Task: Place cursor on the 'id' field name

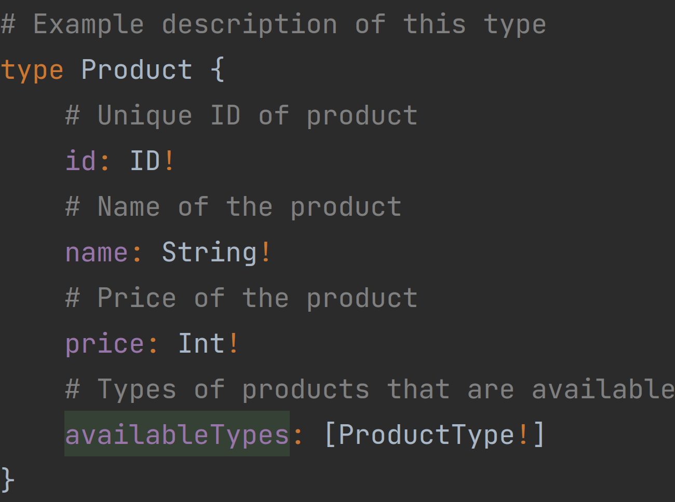Action: (80, 161)
